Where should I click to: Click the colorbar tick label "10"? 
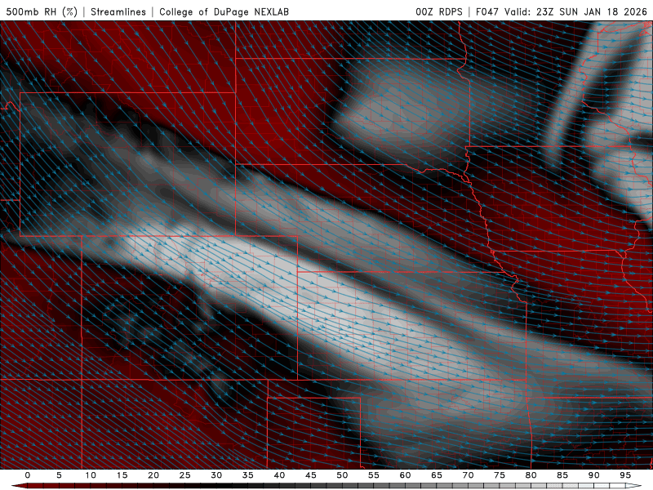click(x=91, y=475)
